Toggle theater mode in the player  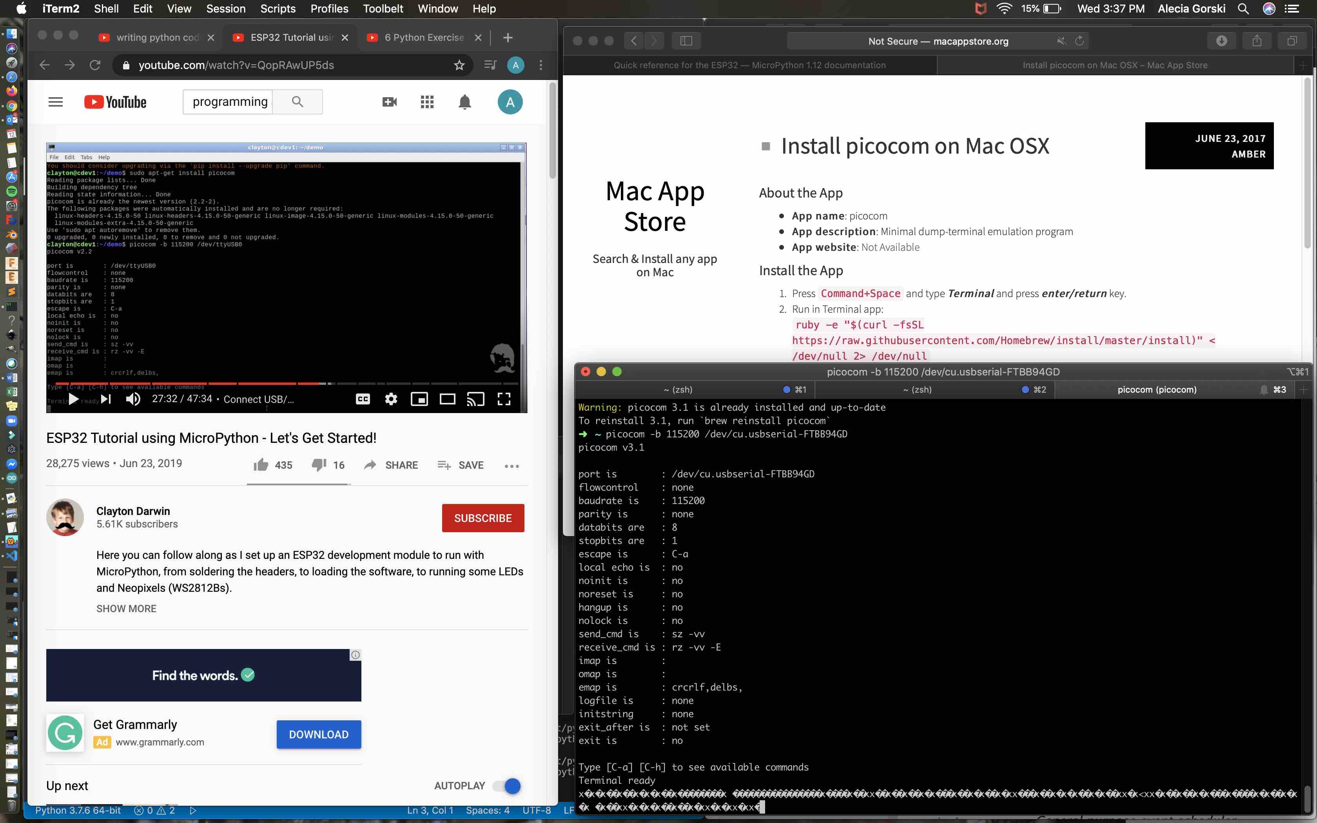pyautogui.click(x=447, y=399)
